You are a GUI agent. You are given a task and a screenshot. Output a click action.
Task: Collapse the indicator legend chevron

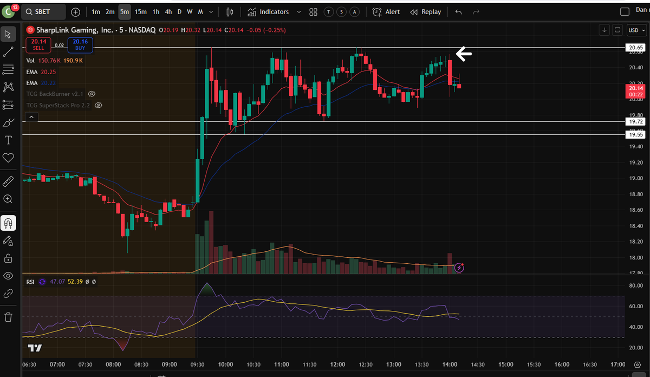tap(31, 117)
